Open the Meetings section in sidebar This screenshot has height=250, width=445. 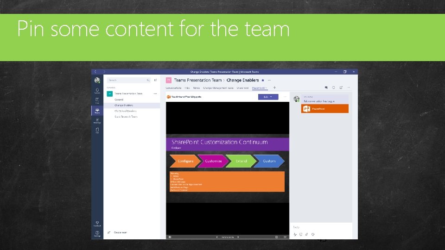click(x=97, y=121)
